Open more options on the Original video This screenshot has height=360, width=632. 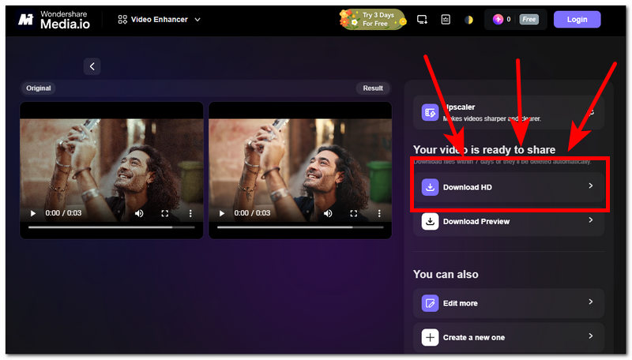point(190,213)
